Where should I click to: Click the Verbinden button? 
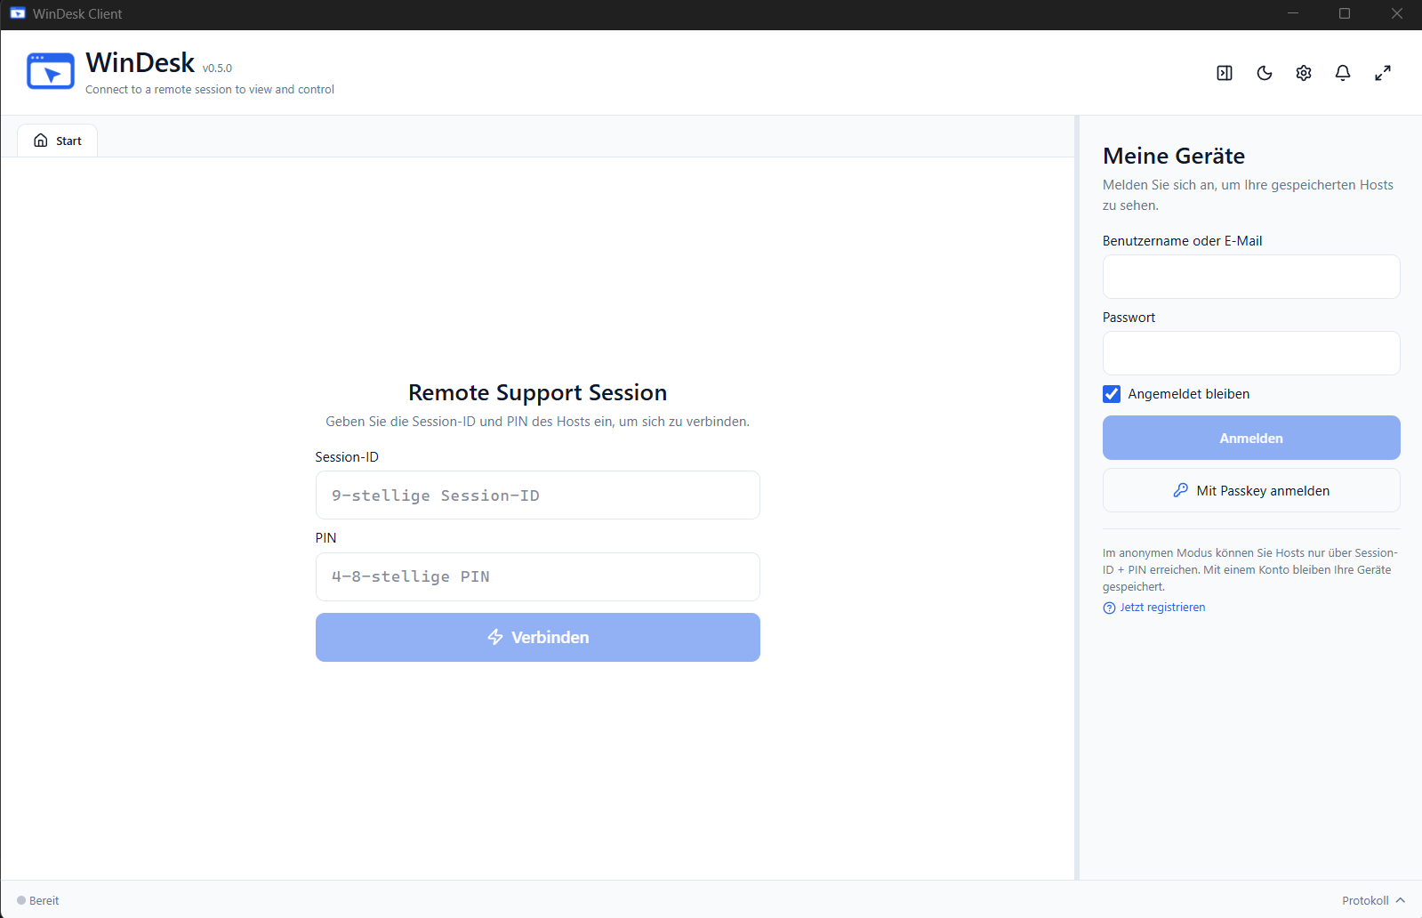pos(538,637)
